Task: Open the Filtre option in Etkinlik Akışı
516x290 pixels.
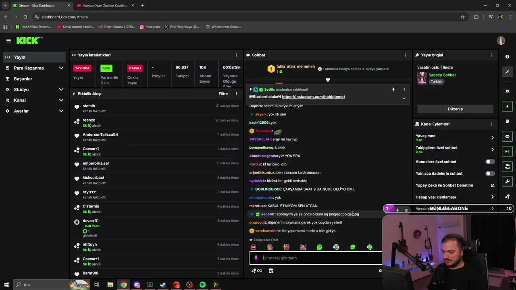Action: click(x=223, y=94)
